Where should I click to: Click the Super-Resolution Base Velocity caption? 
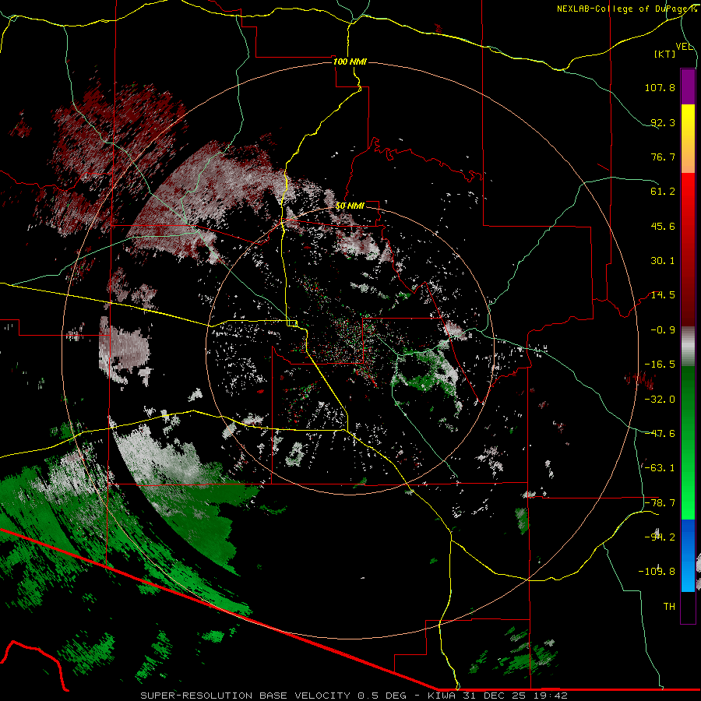[354, 696]
